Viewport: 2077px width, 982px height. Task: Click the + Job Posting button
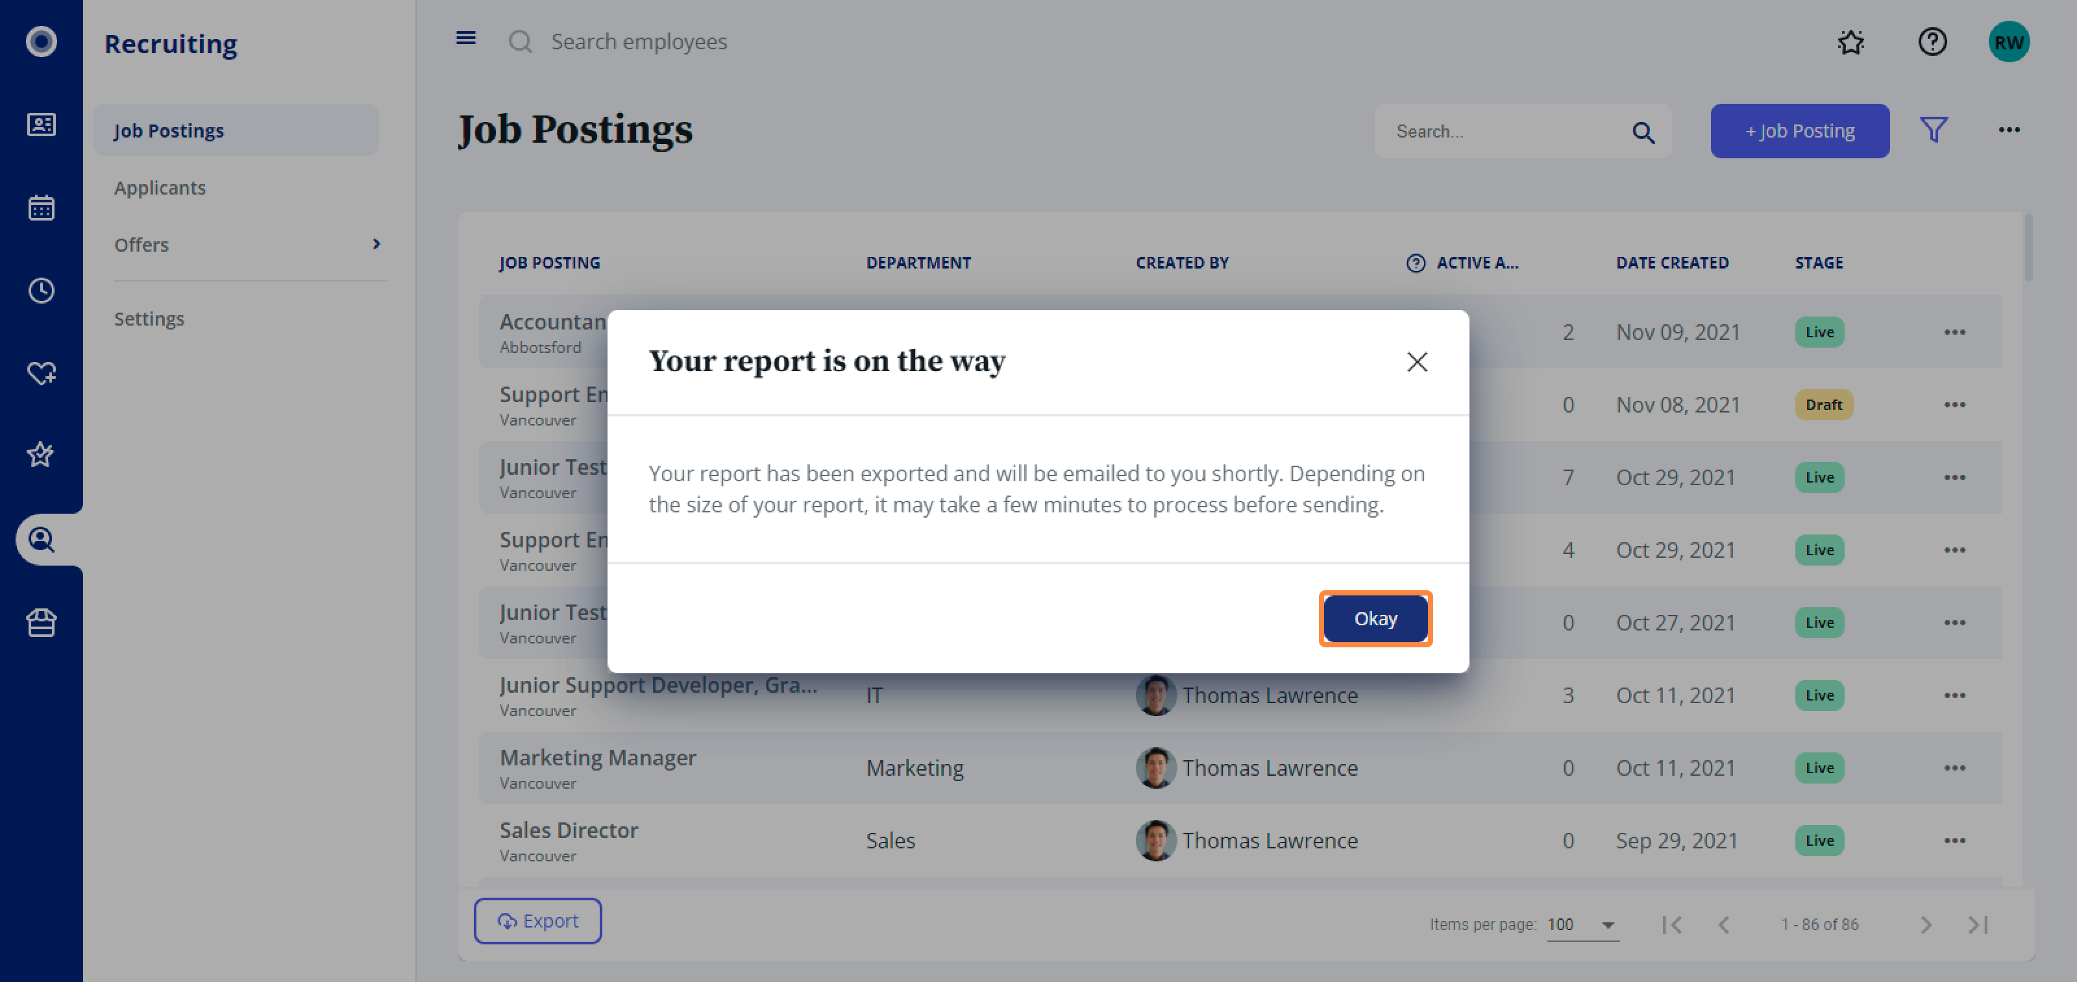pos(1800,131)
